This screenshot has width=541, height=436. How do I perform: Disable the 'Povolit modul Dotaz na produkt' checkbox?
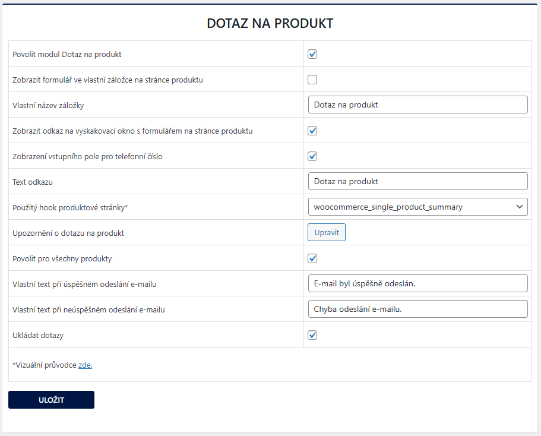click(x=312, y=54)
